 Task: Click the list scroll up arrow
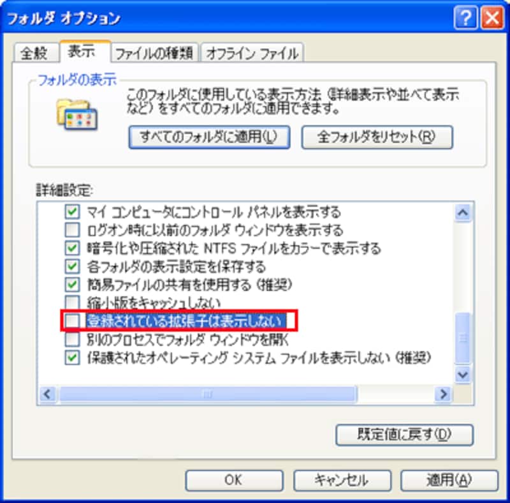(463, 213)
